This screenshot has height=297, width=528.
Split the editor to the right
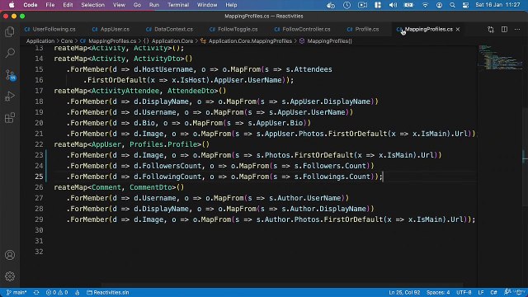coord(504,30)
